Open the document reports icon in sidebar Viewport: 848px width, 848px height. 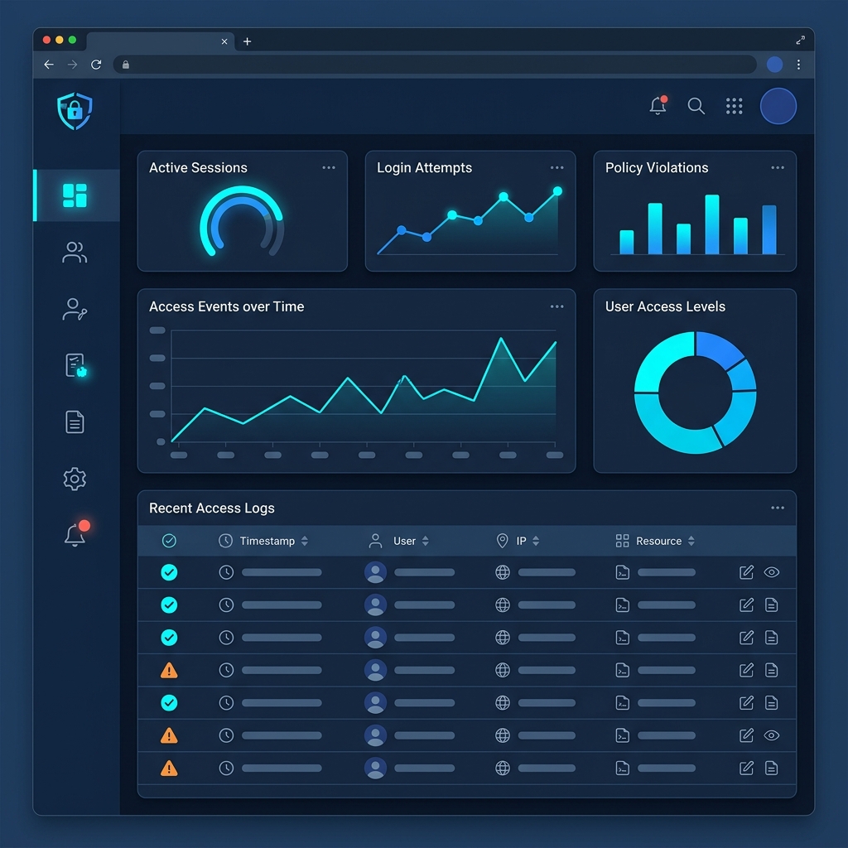click(x=75, y=422)
